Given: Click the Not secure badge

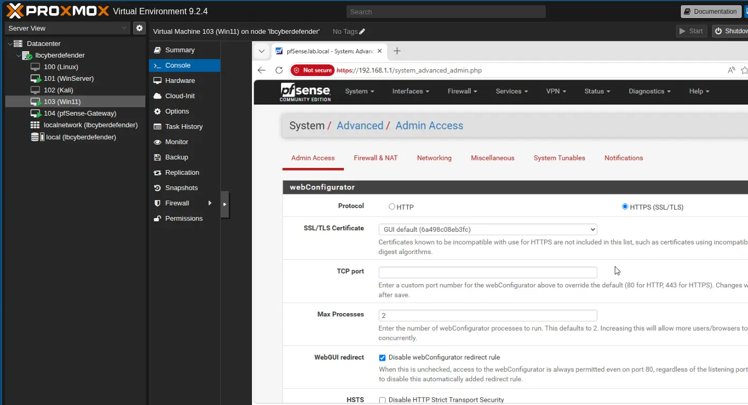Looking at the screenshot, I should [313, 70].
